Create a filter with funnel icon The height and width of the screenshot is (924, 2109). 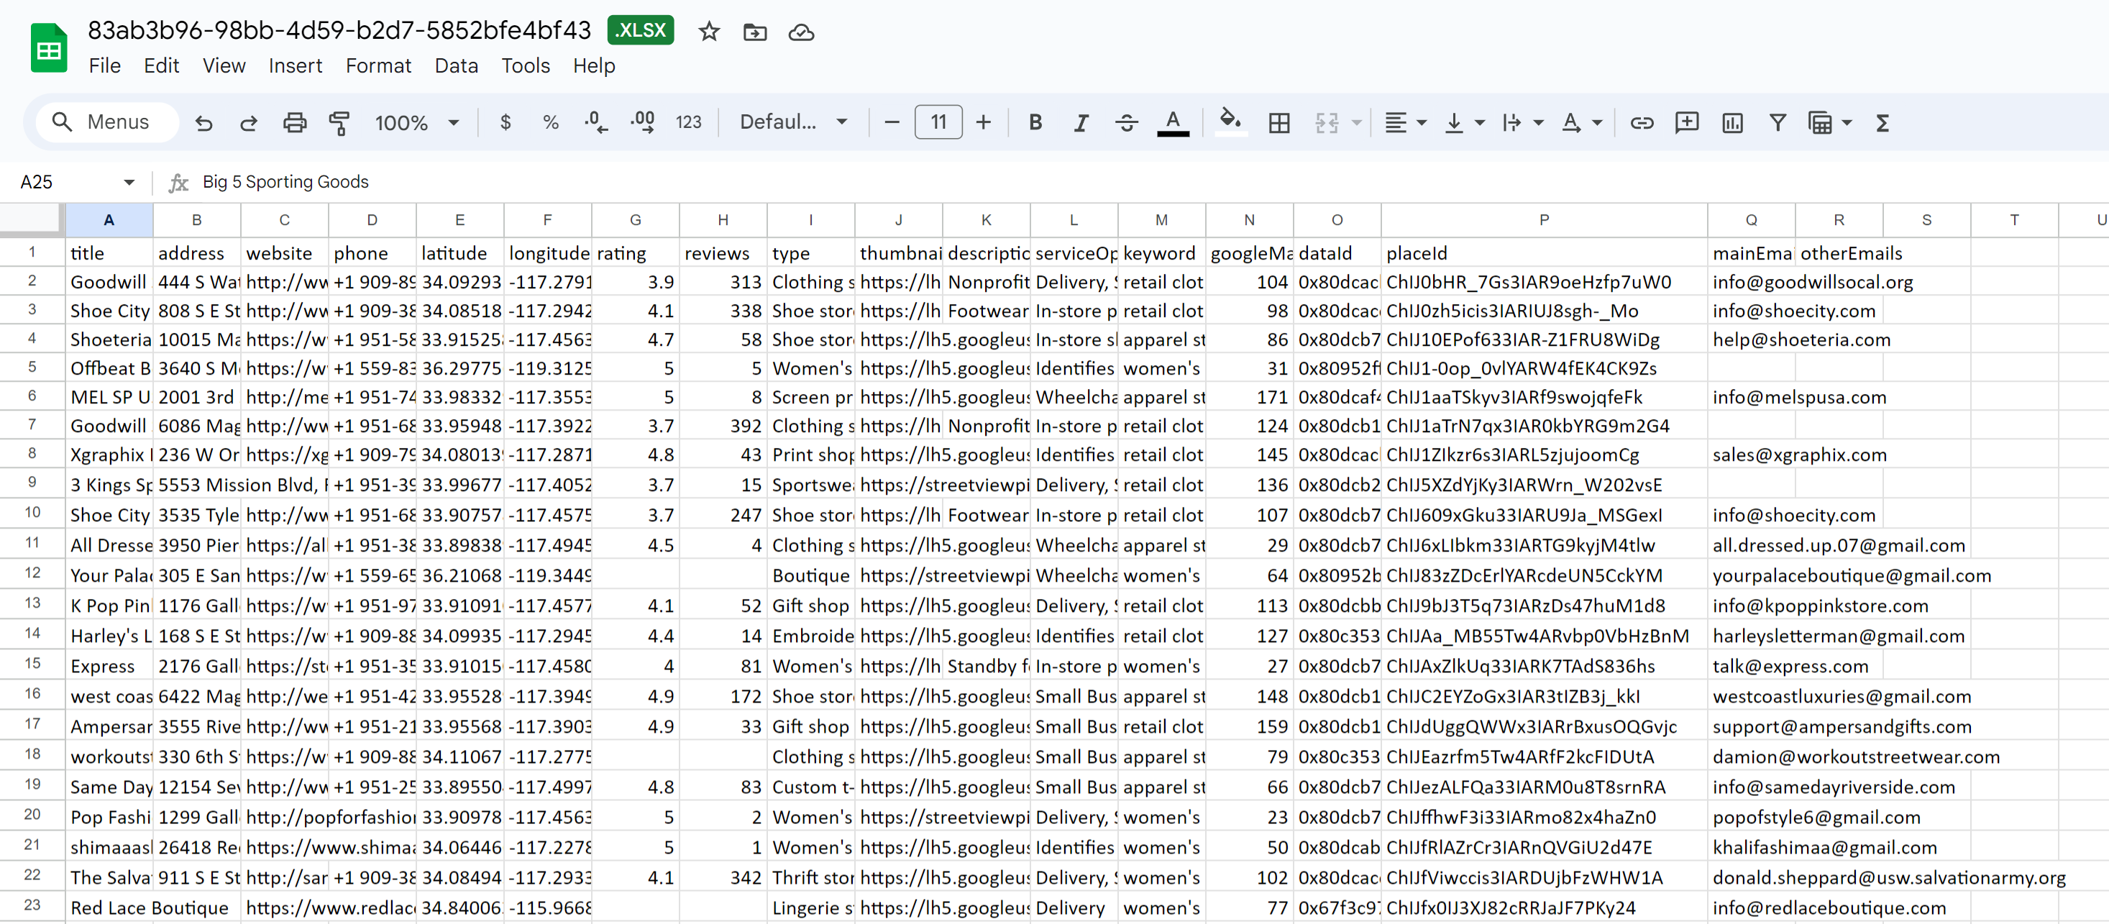pyautogui.click(x=1778, y=123)
